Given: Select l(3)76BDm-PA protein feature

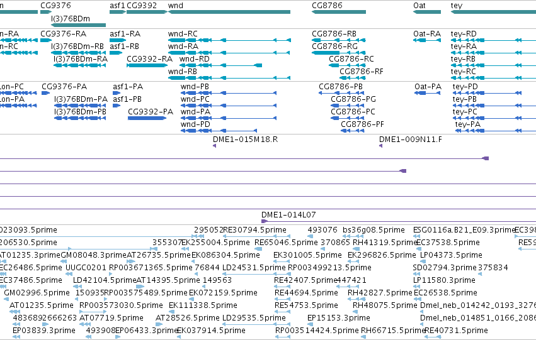Looking at the screenshot, I should click(80, 106).
